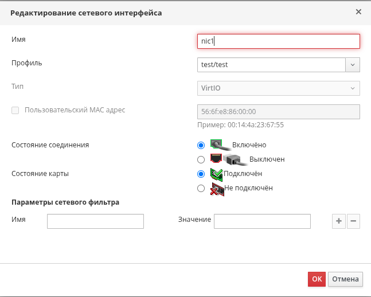Add a network filter parameter with the plus button
The image size is (371, 297).
coord(338,221)
